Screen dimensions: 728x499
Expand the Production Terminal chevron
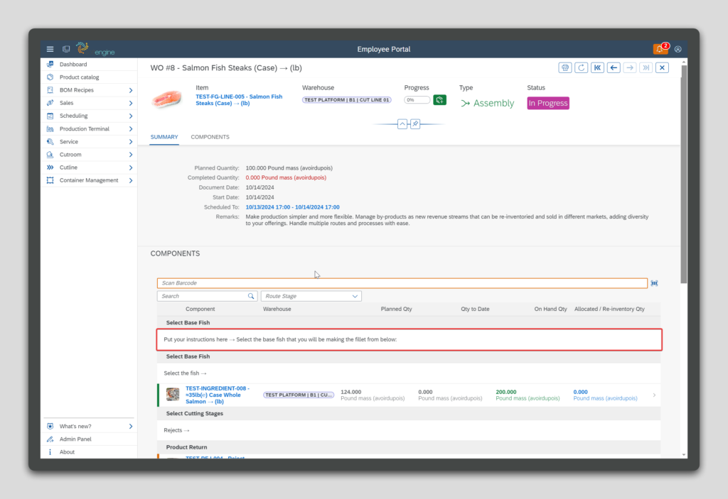pos(131,129)
